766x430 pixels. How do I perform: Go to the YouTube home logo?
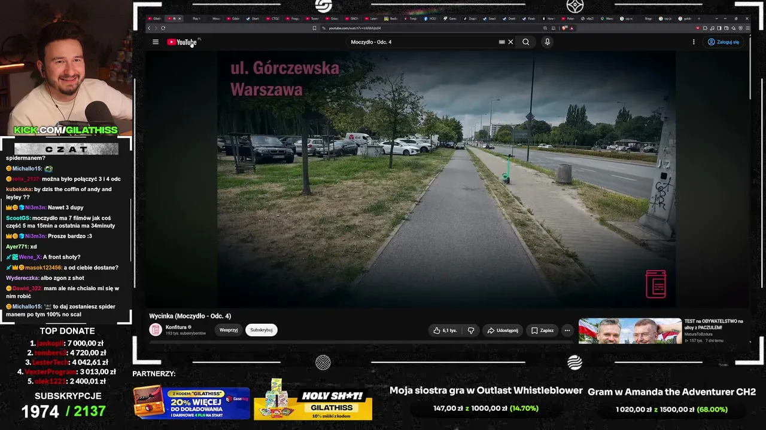click(x=182, y=42)
